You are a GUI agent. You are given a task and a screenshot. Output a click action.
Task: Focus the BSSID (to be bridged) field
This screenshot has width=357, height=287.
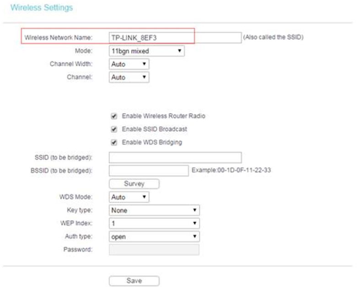[x=149, y=170]
